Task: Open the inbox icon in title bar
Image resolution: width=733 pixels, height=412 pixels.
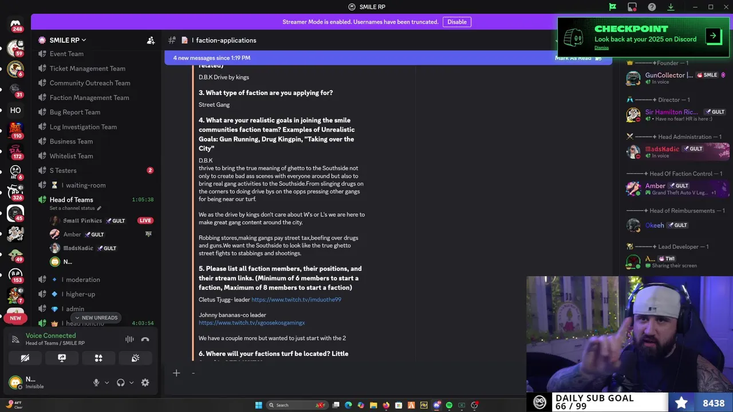Action: click(632, 7)
